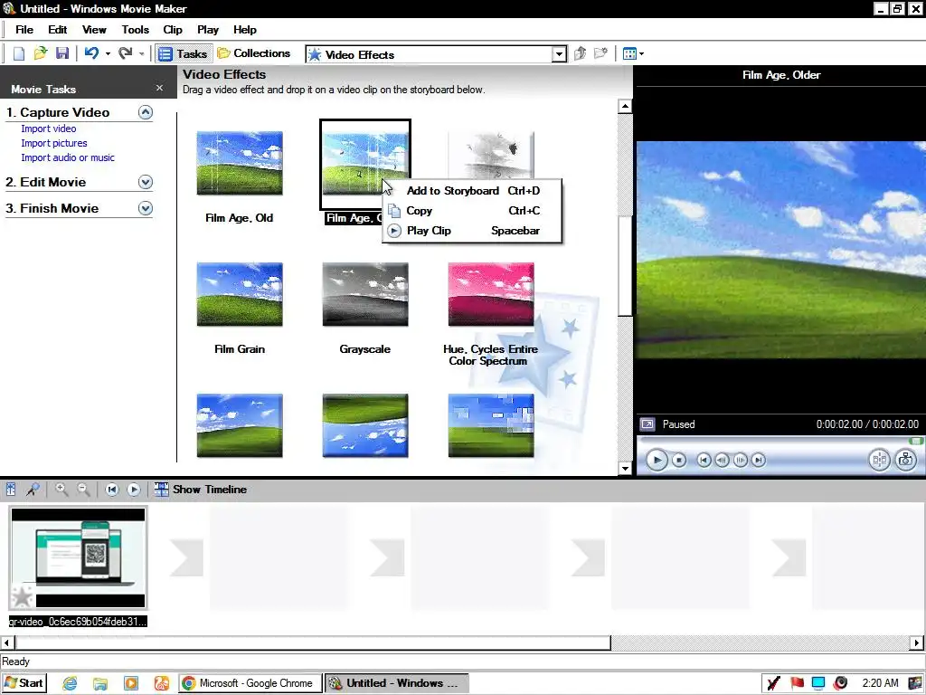The width and height of the screenshot is (926, 695).
Task: Click the Up One Level icon
Action: 580,53
